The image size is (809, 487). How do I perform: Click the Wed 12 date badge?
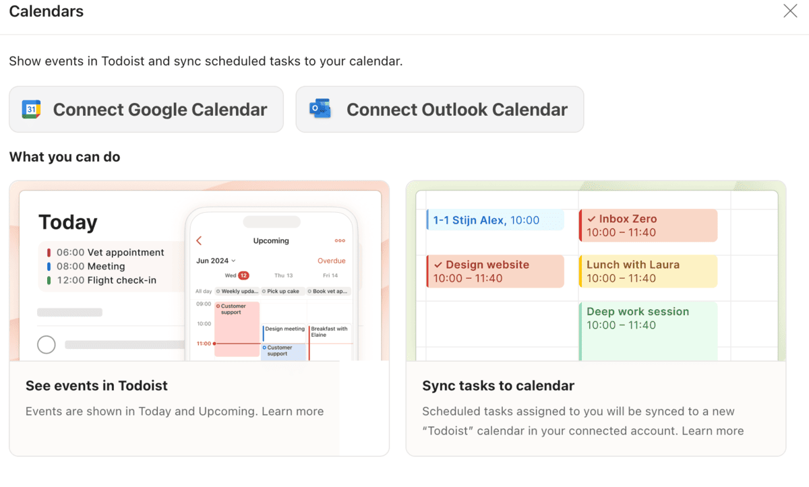point(243,275)
